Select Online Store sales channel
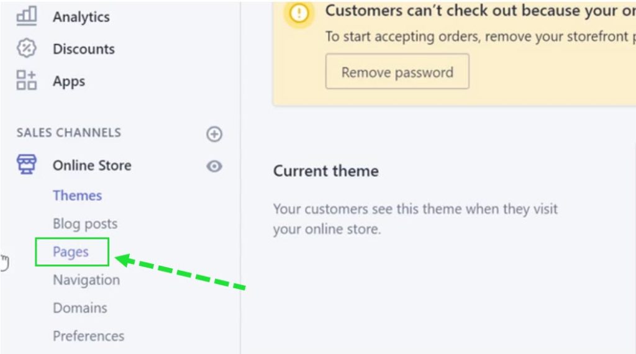Image resolution: width=636 pixels, height=354 pixels. (92, 165)
